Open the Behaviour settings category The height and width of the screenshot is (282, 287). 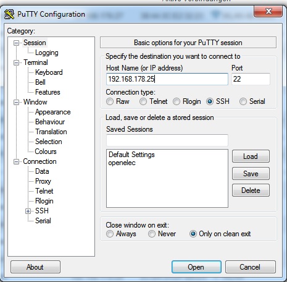pos(50,122)
